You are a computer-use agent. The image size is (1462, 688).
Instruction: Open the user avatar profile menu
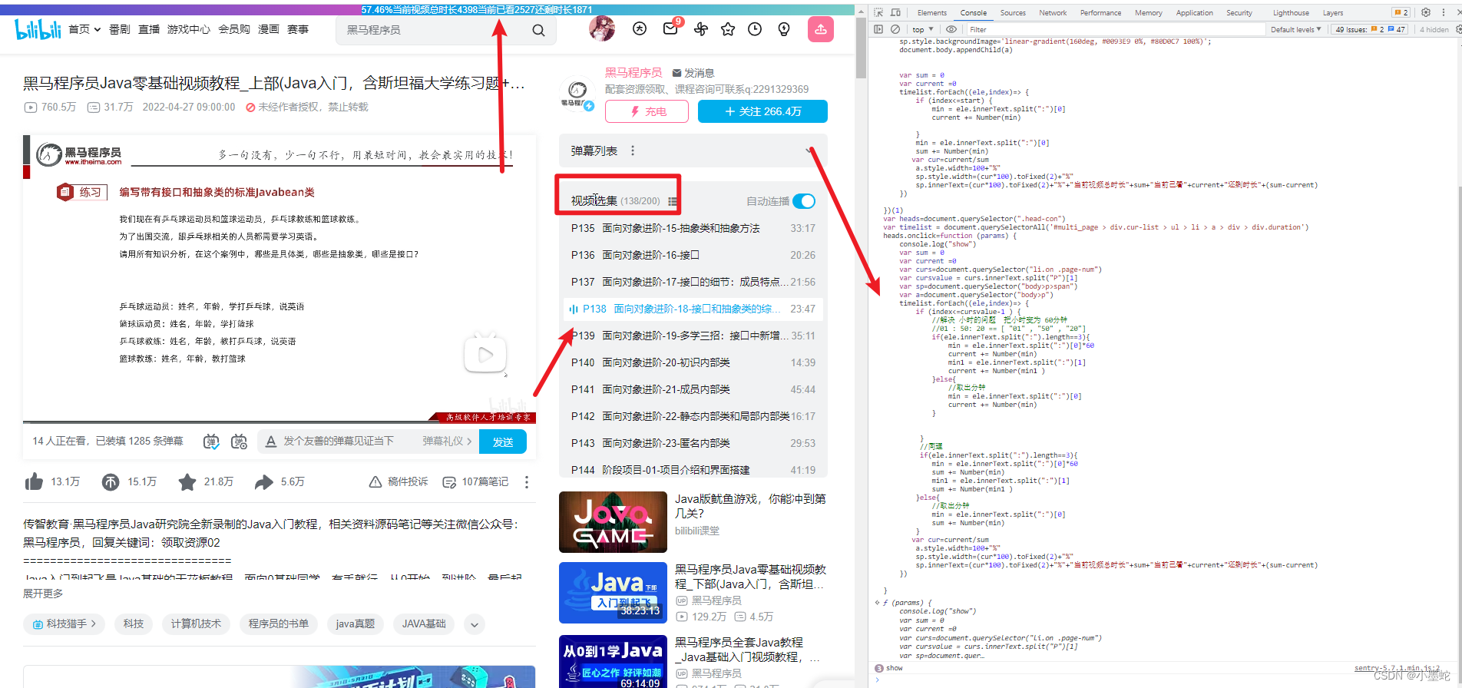point(602,29)
